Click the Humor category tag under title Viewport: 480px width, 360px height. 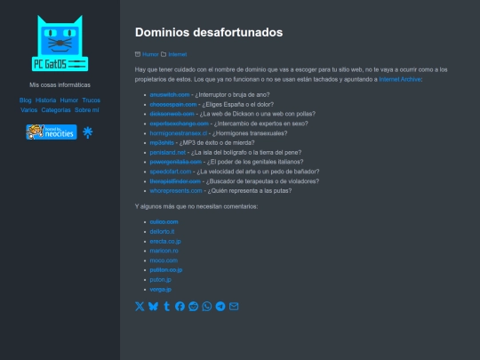click(150, 54)
